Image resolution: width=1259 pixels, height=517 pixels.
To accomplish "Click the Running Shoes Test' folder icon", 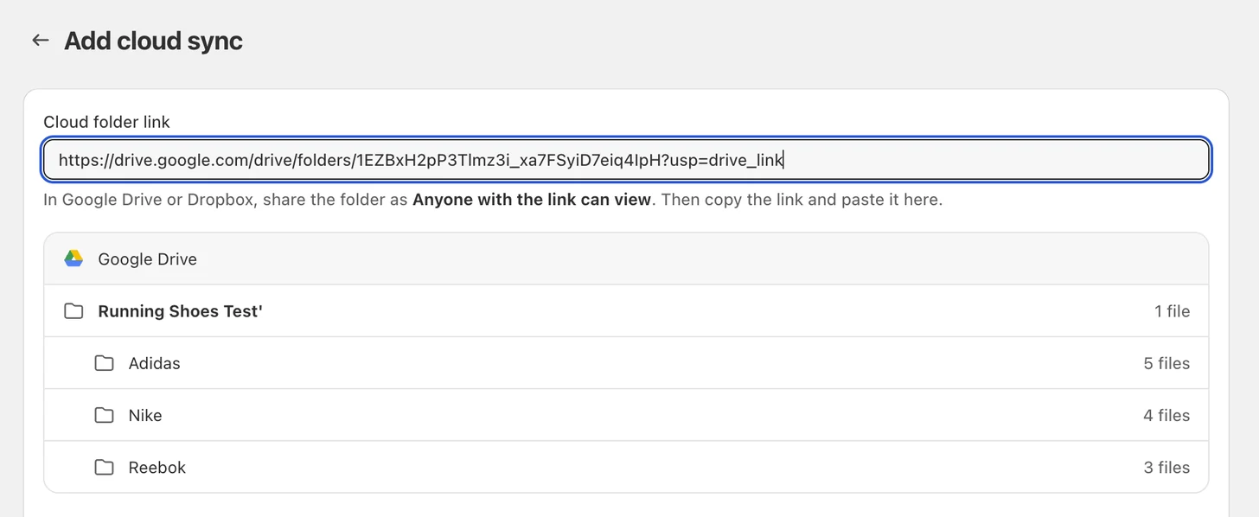I will pyautogui.click(x=73, y=311).
